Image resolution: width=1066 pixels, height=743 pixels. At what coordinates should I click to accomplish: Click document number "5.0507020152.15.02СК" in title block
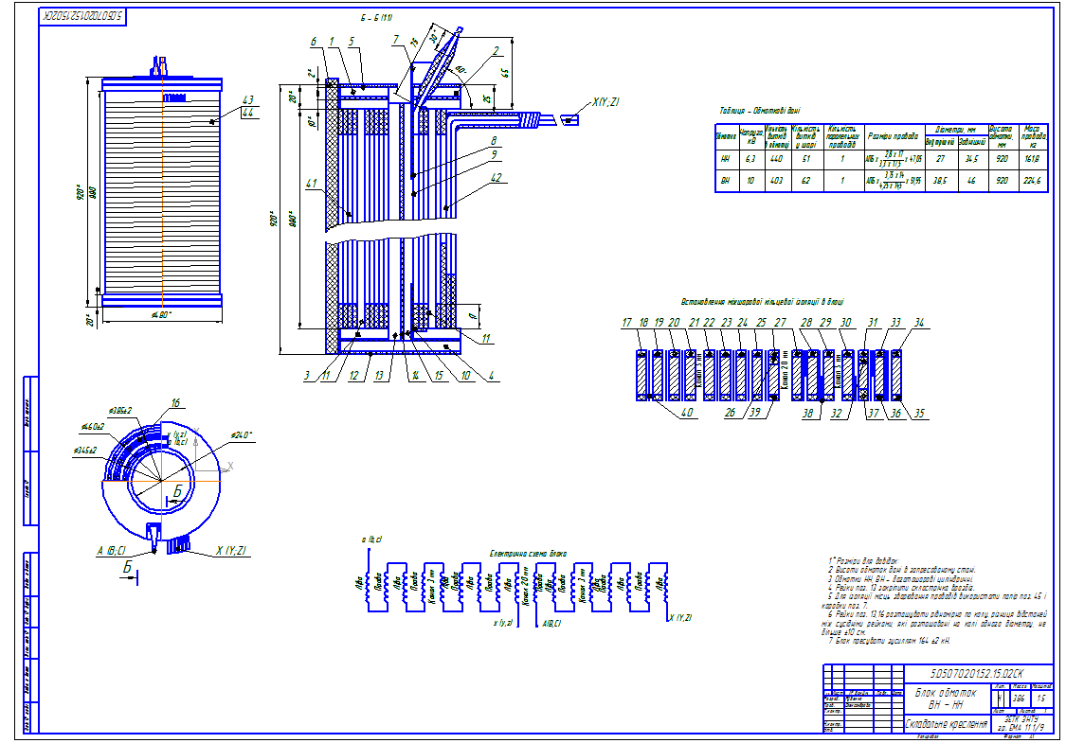tap(977, 674)
